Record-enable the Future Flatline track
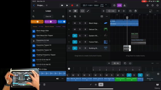 coord(85,42)
